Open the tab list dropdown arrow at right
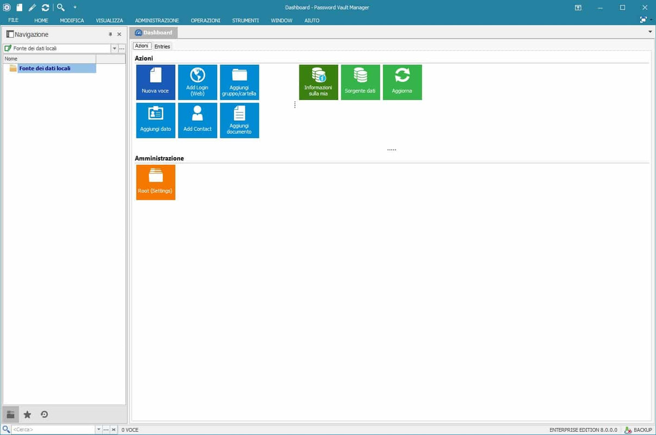 click(x=650, y=32)
